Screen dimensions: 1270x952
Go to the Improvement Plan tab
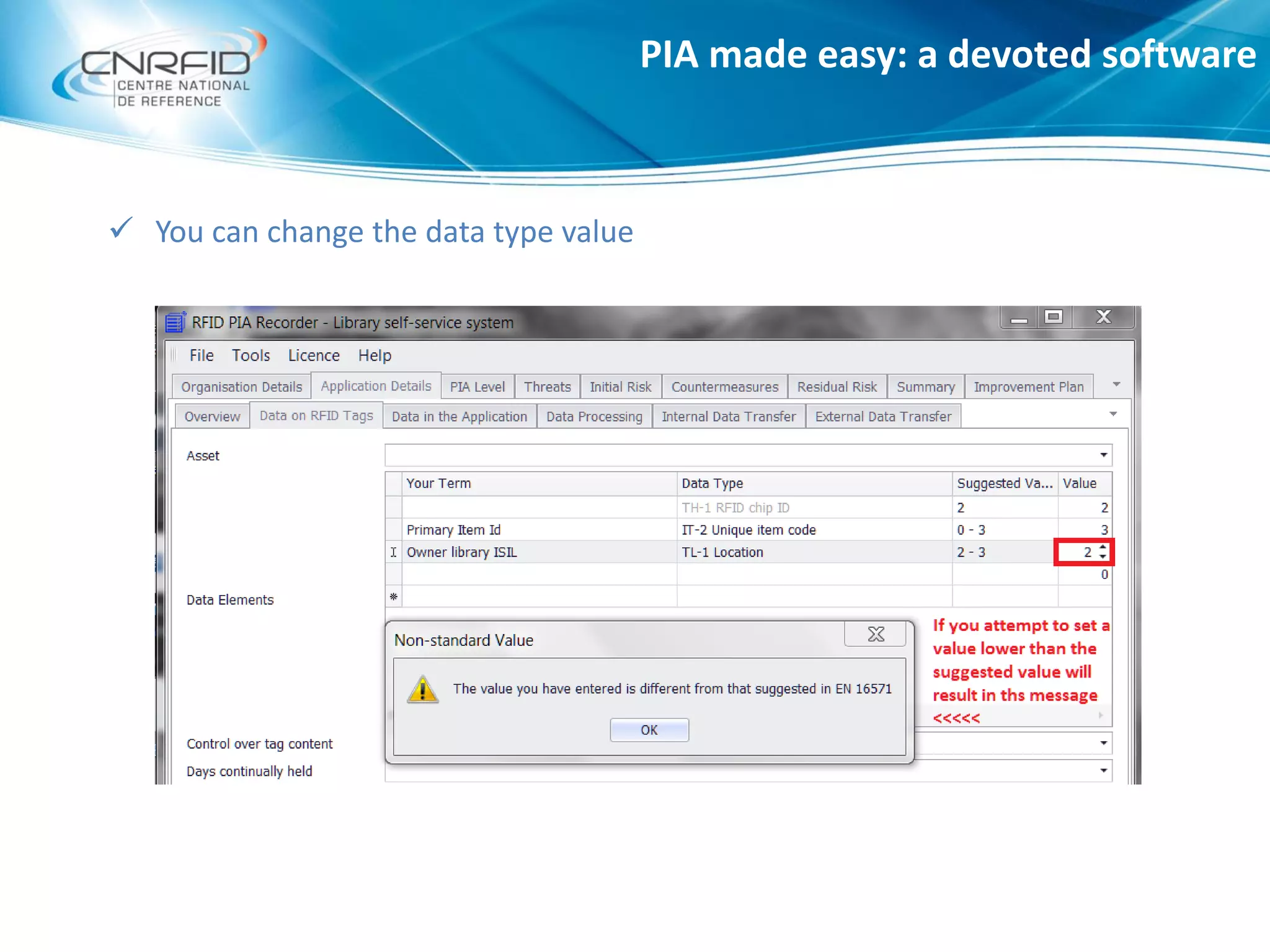click(x=1029, y=387)
